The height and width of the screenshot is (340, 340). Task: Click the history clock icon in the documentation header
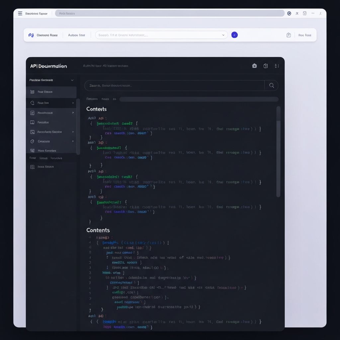266,66
